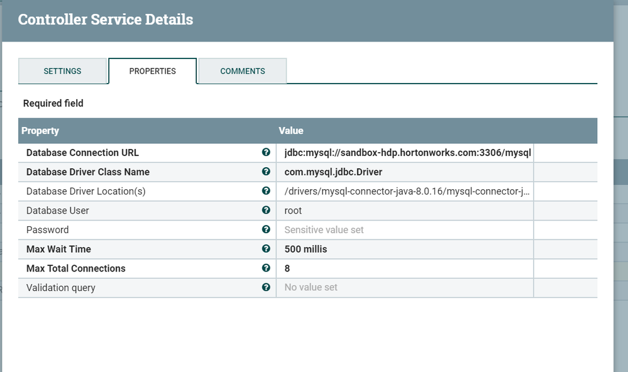Image resolution: width=628 pixels, height=372 pixels.
Task: Open the Comments tab
Action: [243, 71]
